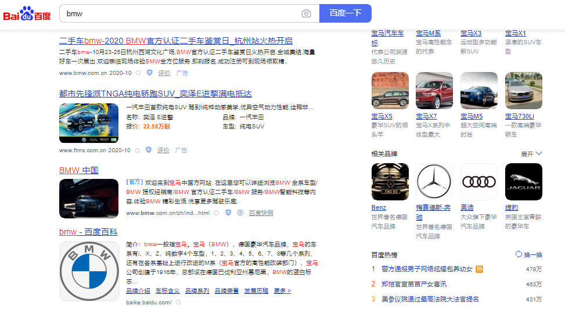This screenshot has height=309, width=565.
Task: Click 更多 > to show more sections
Action: click(282, 290)
